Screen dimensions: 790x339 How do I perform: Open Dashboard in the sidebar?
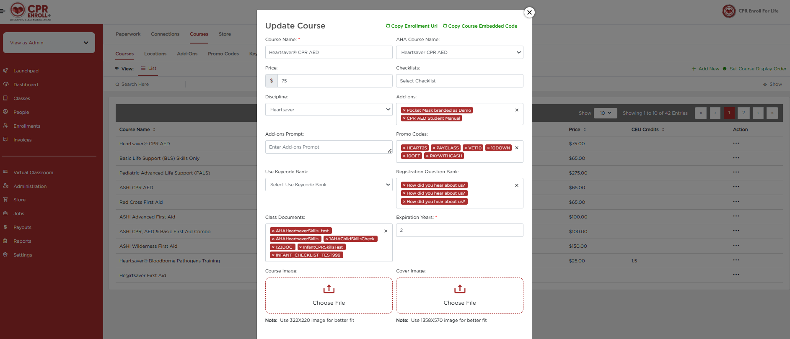click(26, 85)
